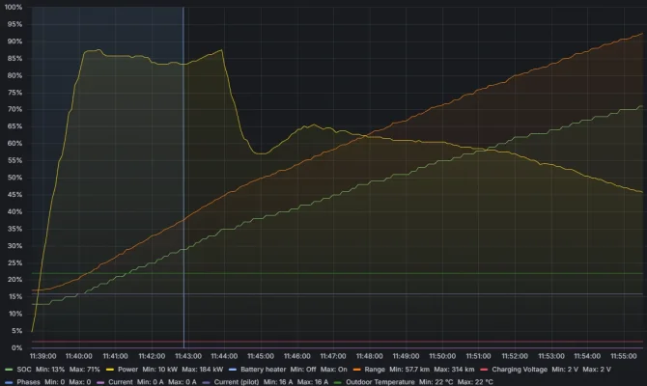Open the purple Current (pilot) color swatch
This screenshot has width=647, height=386.
[x=206, y=382]
